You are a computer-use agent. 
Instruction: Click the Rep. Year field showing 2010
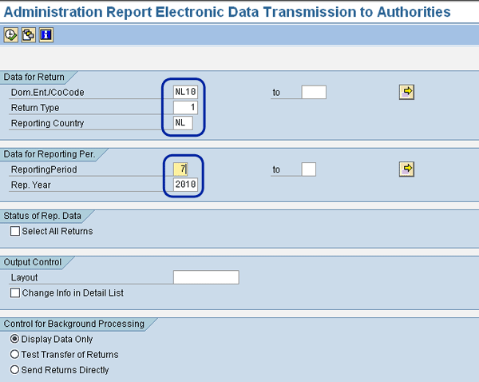pos(185,185)
